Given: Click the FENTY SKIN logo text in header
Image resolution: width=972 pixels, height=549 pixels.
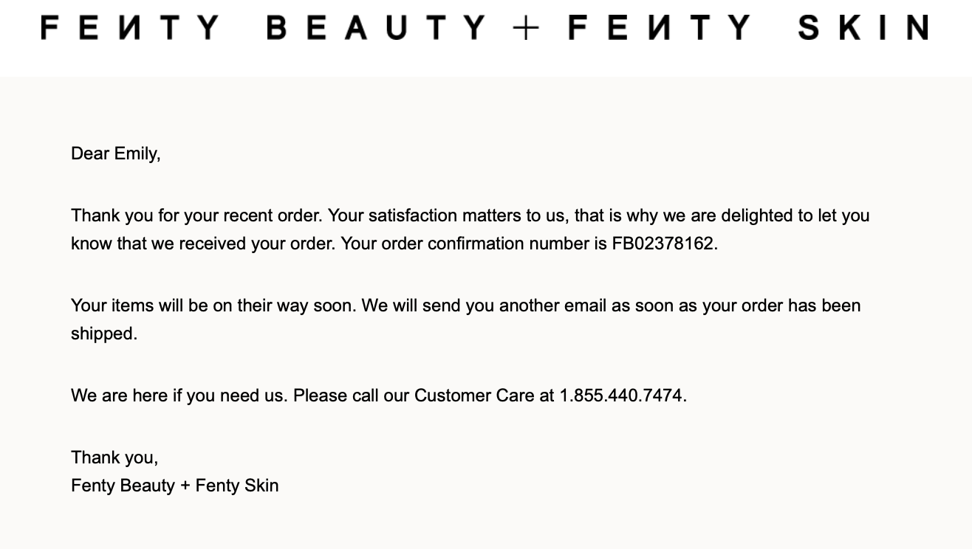Looking at the screenshot, I should click(x=748, y=27).
